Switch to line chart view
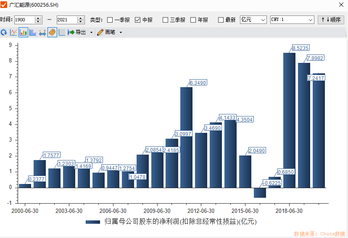 point(13,33)
